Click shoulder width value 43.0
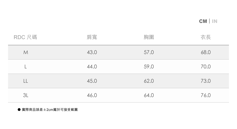 point(92,52)
